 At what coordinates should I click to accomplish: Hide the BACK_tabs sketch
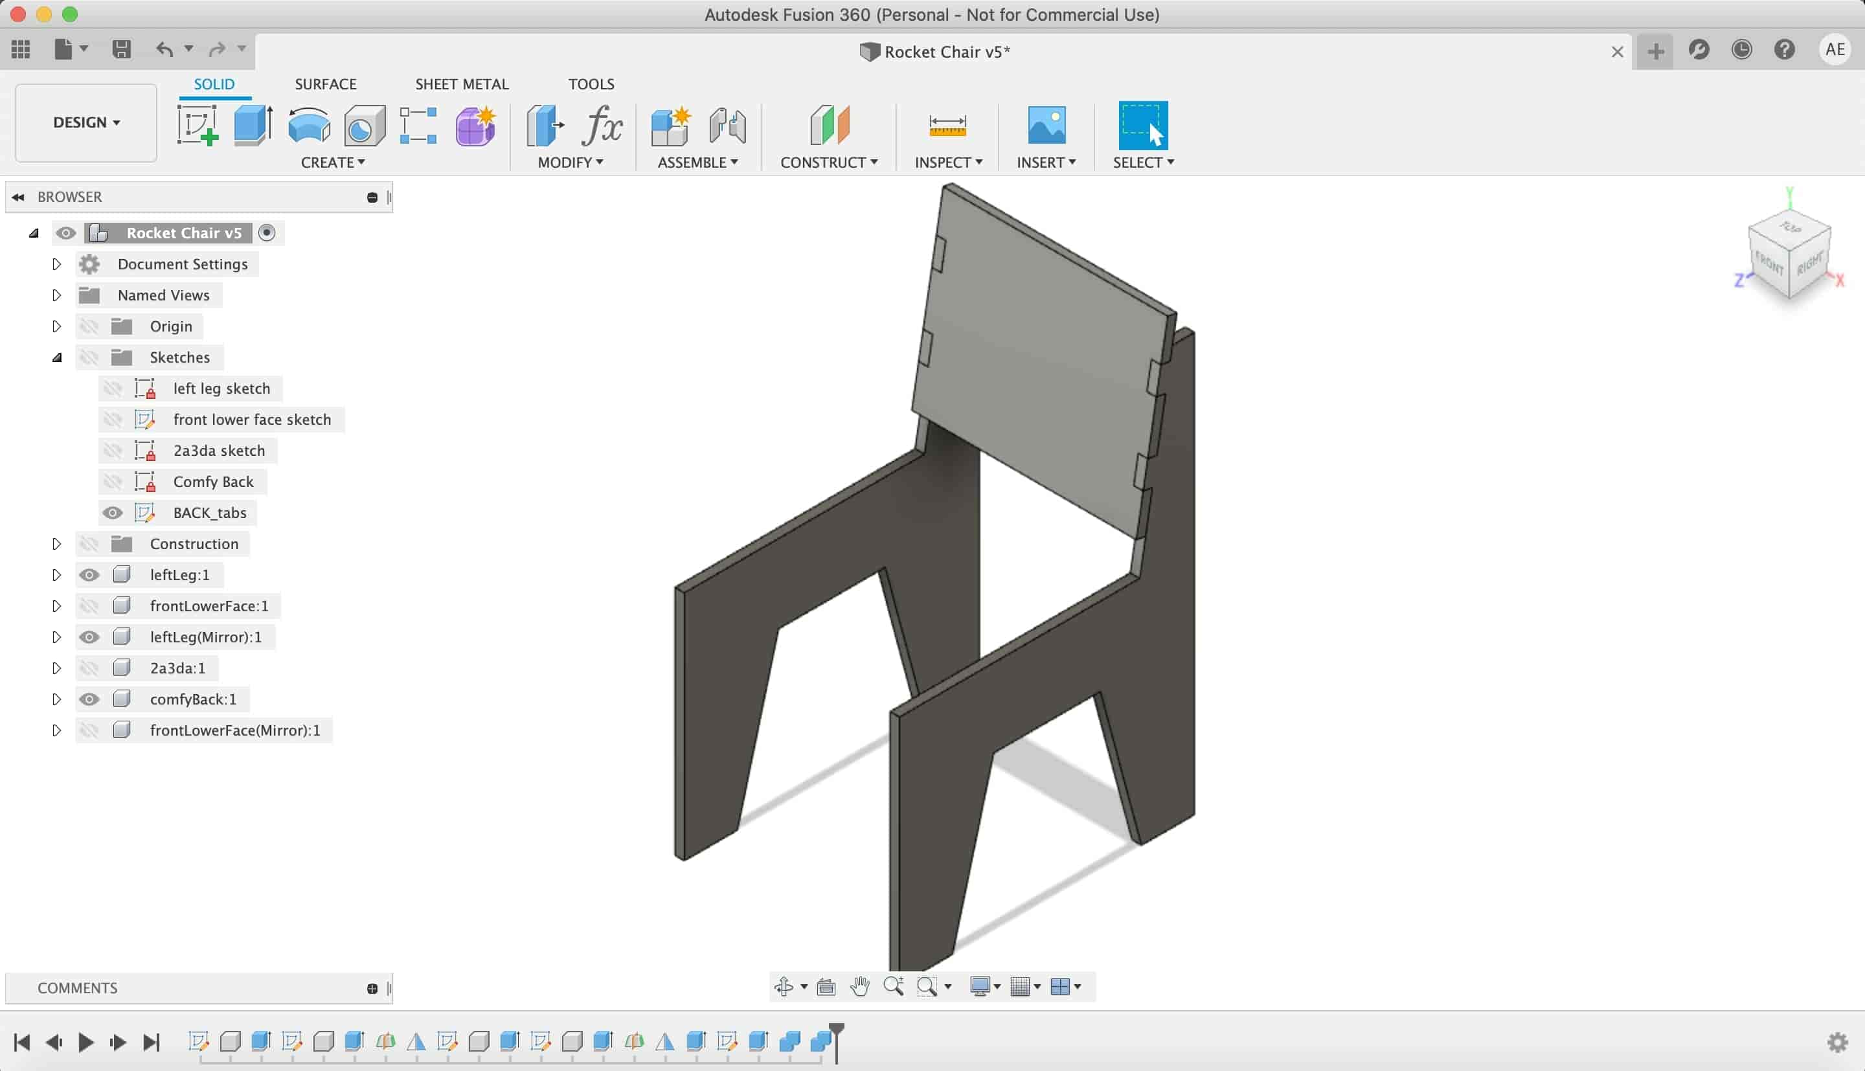click(x=113, y=513)
